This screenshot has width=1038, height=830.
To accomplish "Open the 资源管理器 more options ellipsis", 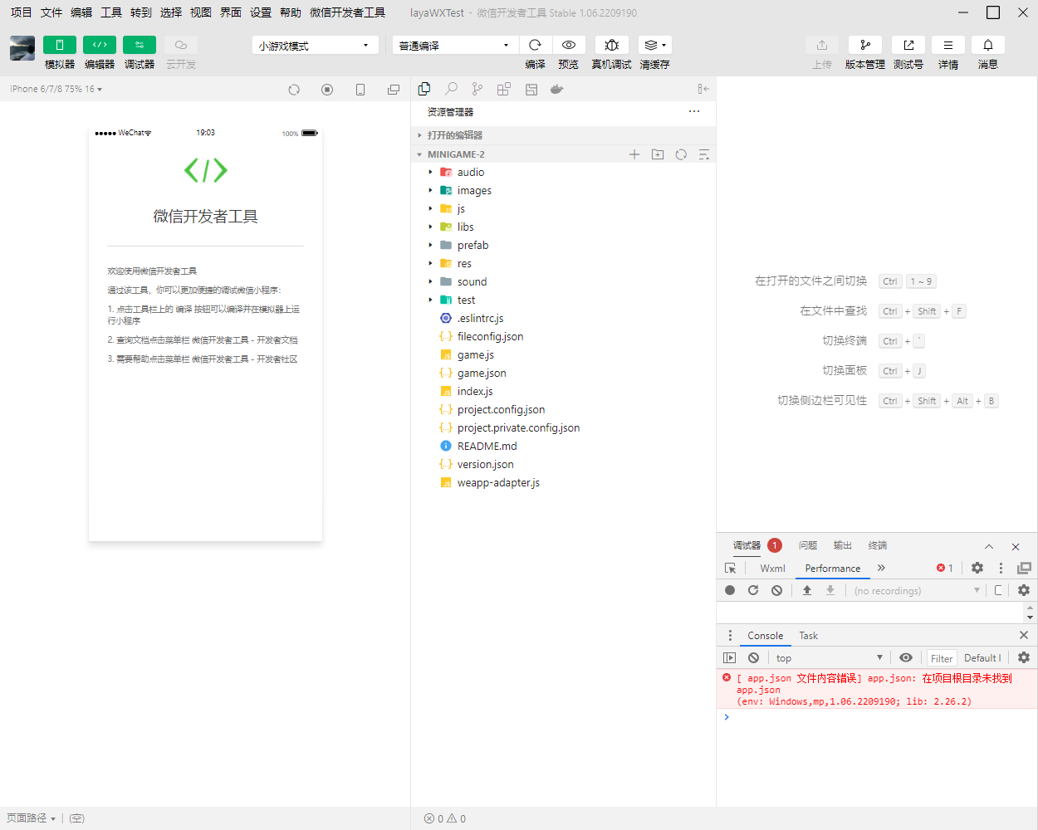I will [694, 111].
